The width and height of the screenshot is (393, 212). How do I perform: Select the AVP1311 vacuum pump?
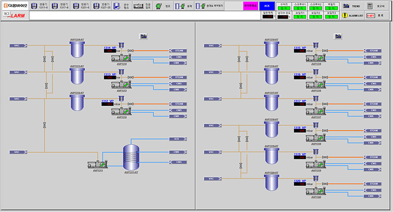click(x=98, y=165)
